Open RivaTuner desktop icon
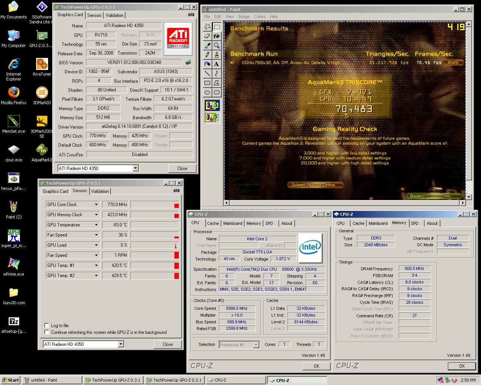Image resolution: width=481 pixels, height=385 pixels. 42,67
